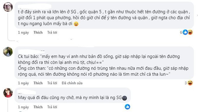Screen dimensions: 198x112
Task: Click 'Thích' under the 'Ck tui bảo' comment
Action: point(38,83)
